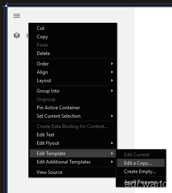Click the hamburger menu icon

click(x=17, y=16)
